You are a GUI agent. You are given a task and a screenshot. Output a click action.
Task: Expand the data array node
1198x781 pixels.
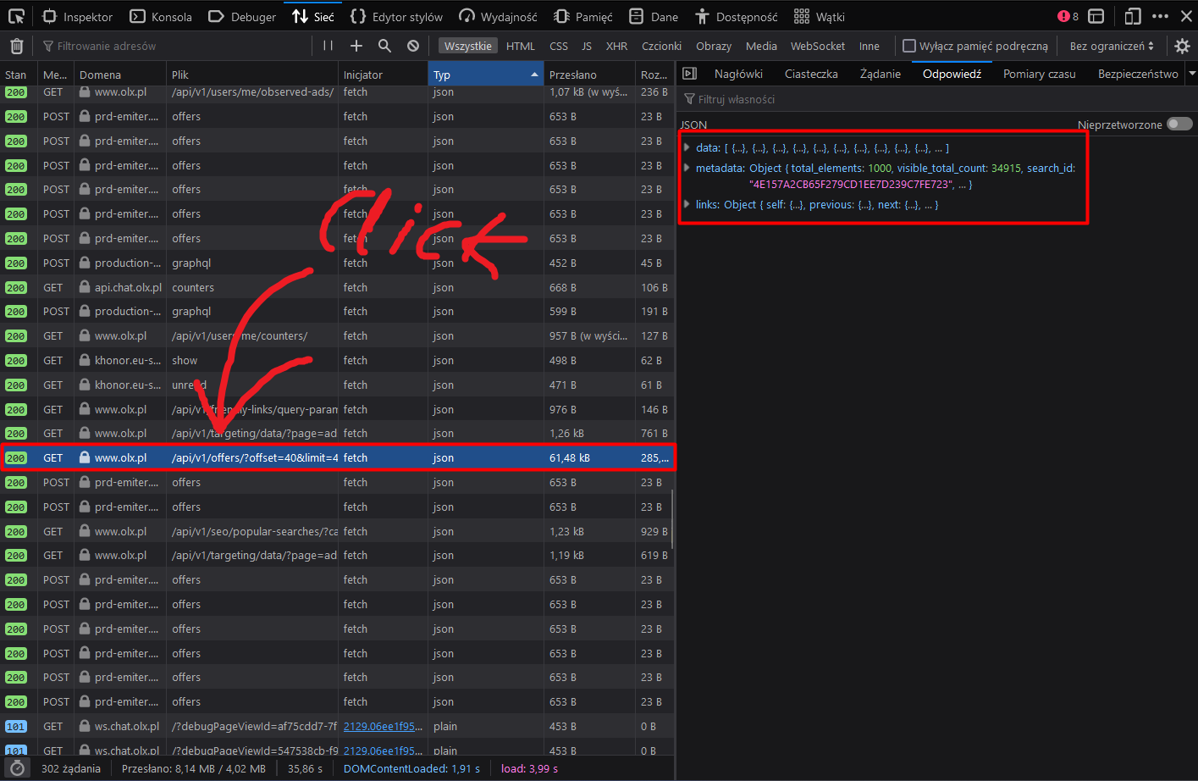coord(687,147)
